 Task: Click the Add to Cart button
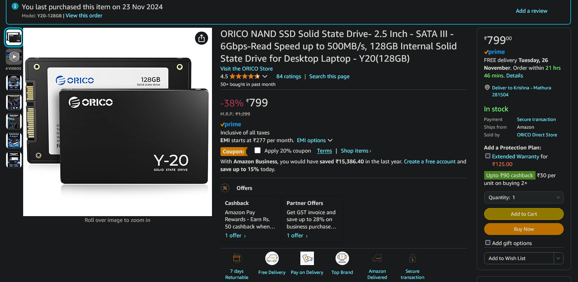[x=524, y=214]
